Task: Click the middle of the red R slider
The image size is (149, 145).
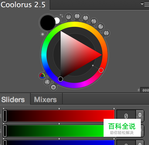Action: click(x=59, y=116)
